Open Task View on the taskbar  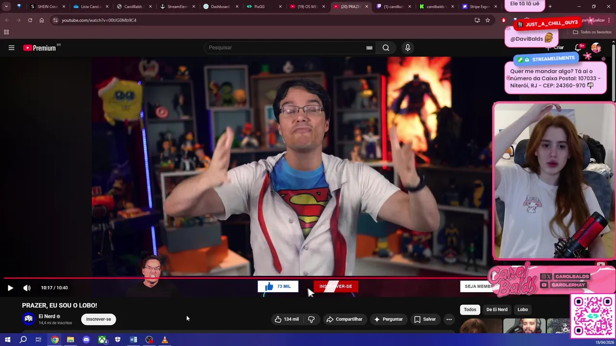click(38, 340)
